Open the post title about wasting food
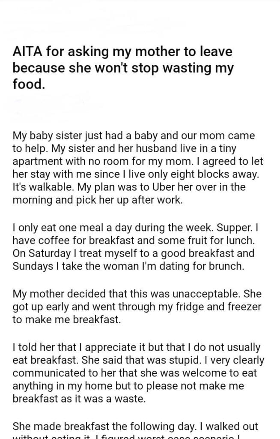The image size is (280, 439). coord(122,68)
